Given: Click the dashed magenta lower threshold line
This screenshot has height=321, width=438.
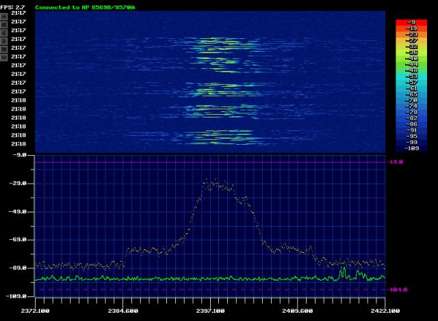Looking at the screenshot, I should 210,290.
